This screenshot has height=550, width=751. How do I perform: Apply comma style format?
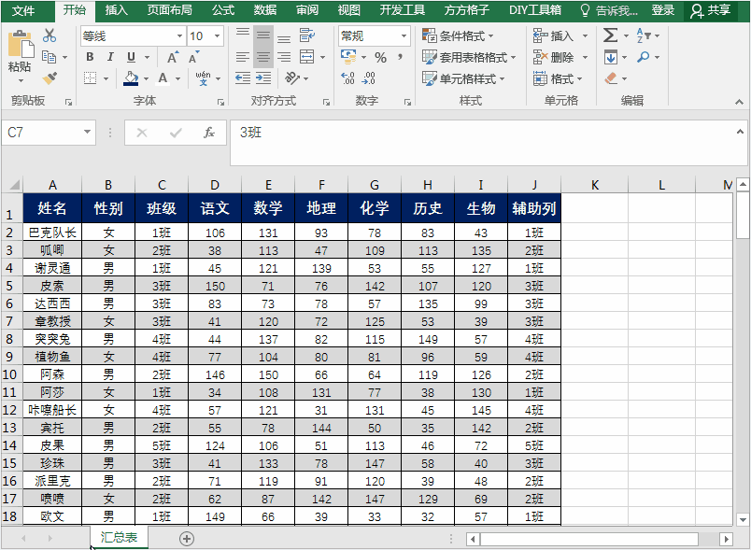(400, 58)
